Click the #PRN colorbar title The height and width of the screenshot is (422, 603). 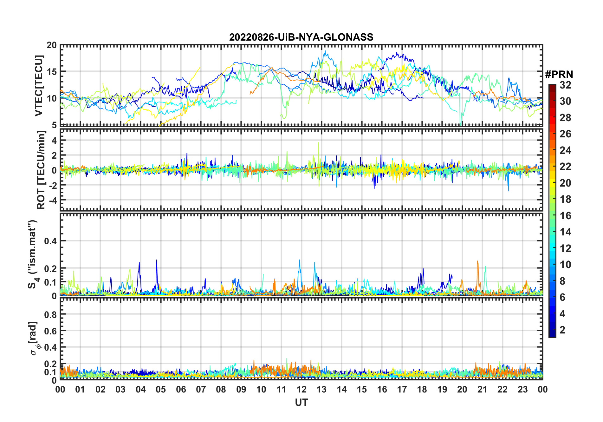pos(559,75)
